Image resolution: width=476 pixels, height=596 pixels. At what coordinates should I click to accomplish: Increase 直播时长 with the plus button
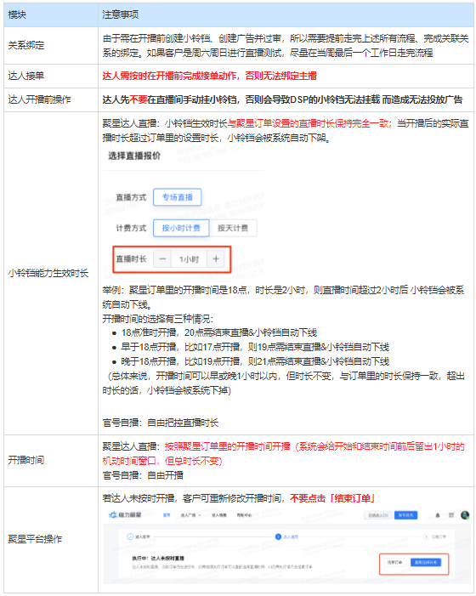pyautogui.click(x=216, y=259)
